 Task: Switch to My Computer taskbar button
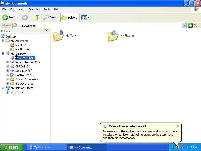pyautogui.click(x=46, y=147)
